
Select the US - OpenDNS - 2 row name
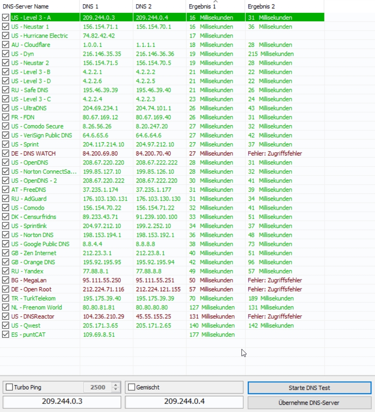34,181
